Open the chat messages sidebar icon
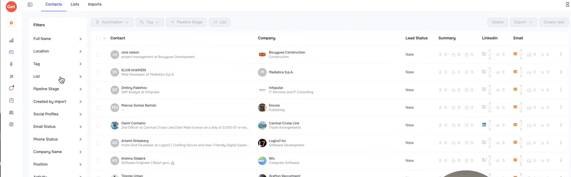 coord(11,88)
